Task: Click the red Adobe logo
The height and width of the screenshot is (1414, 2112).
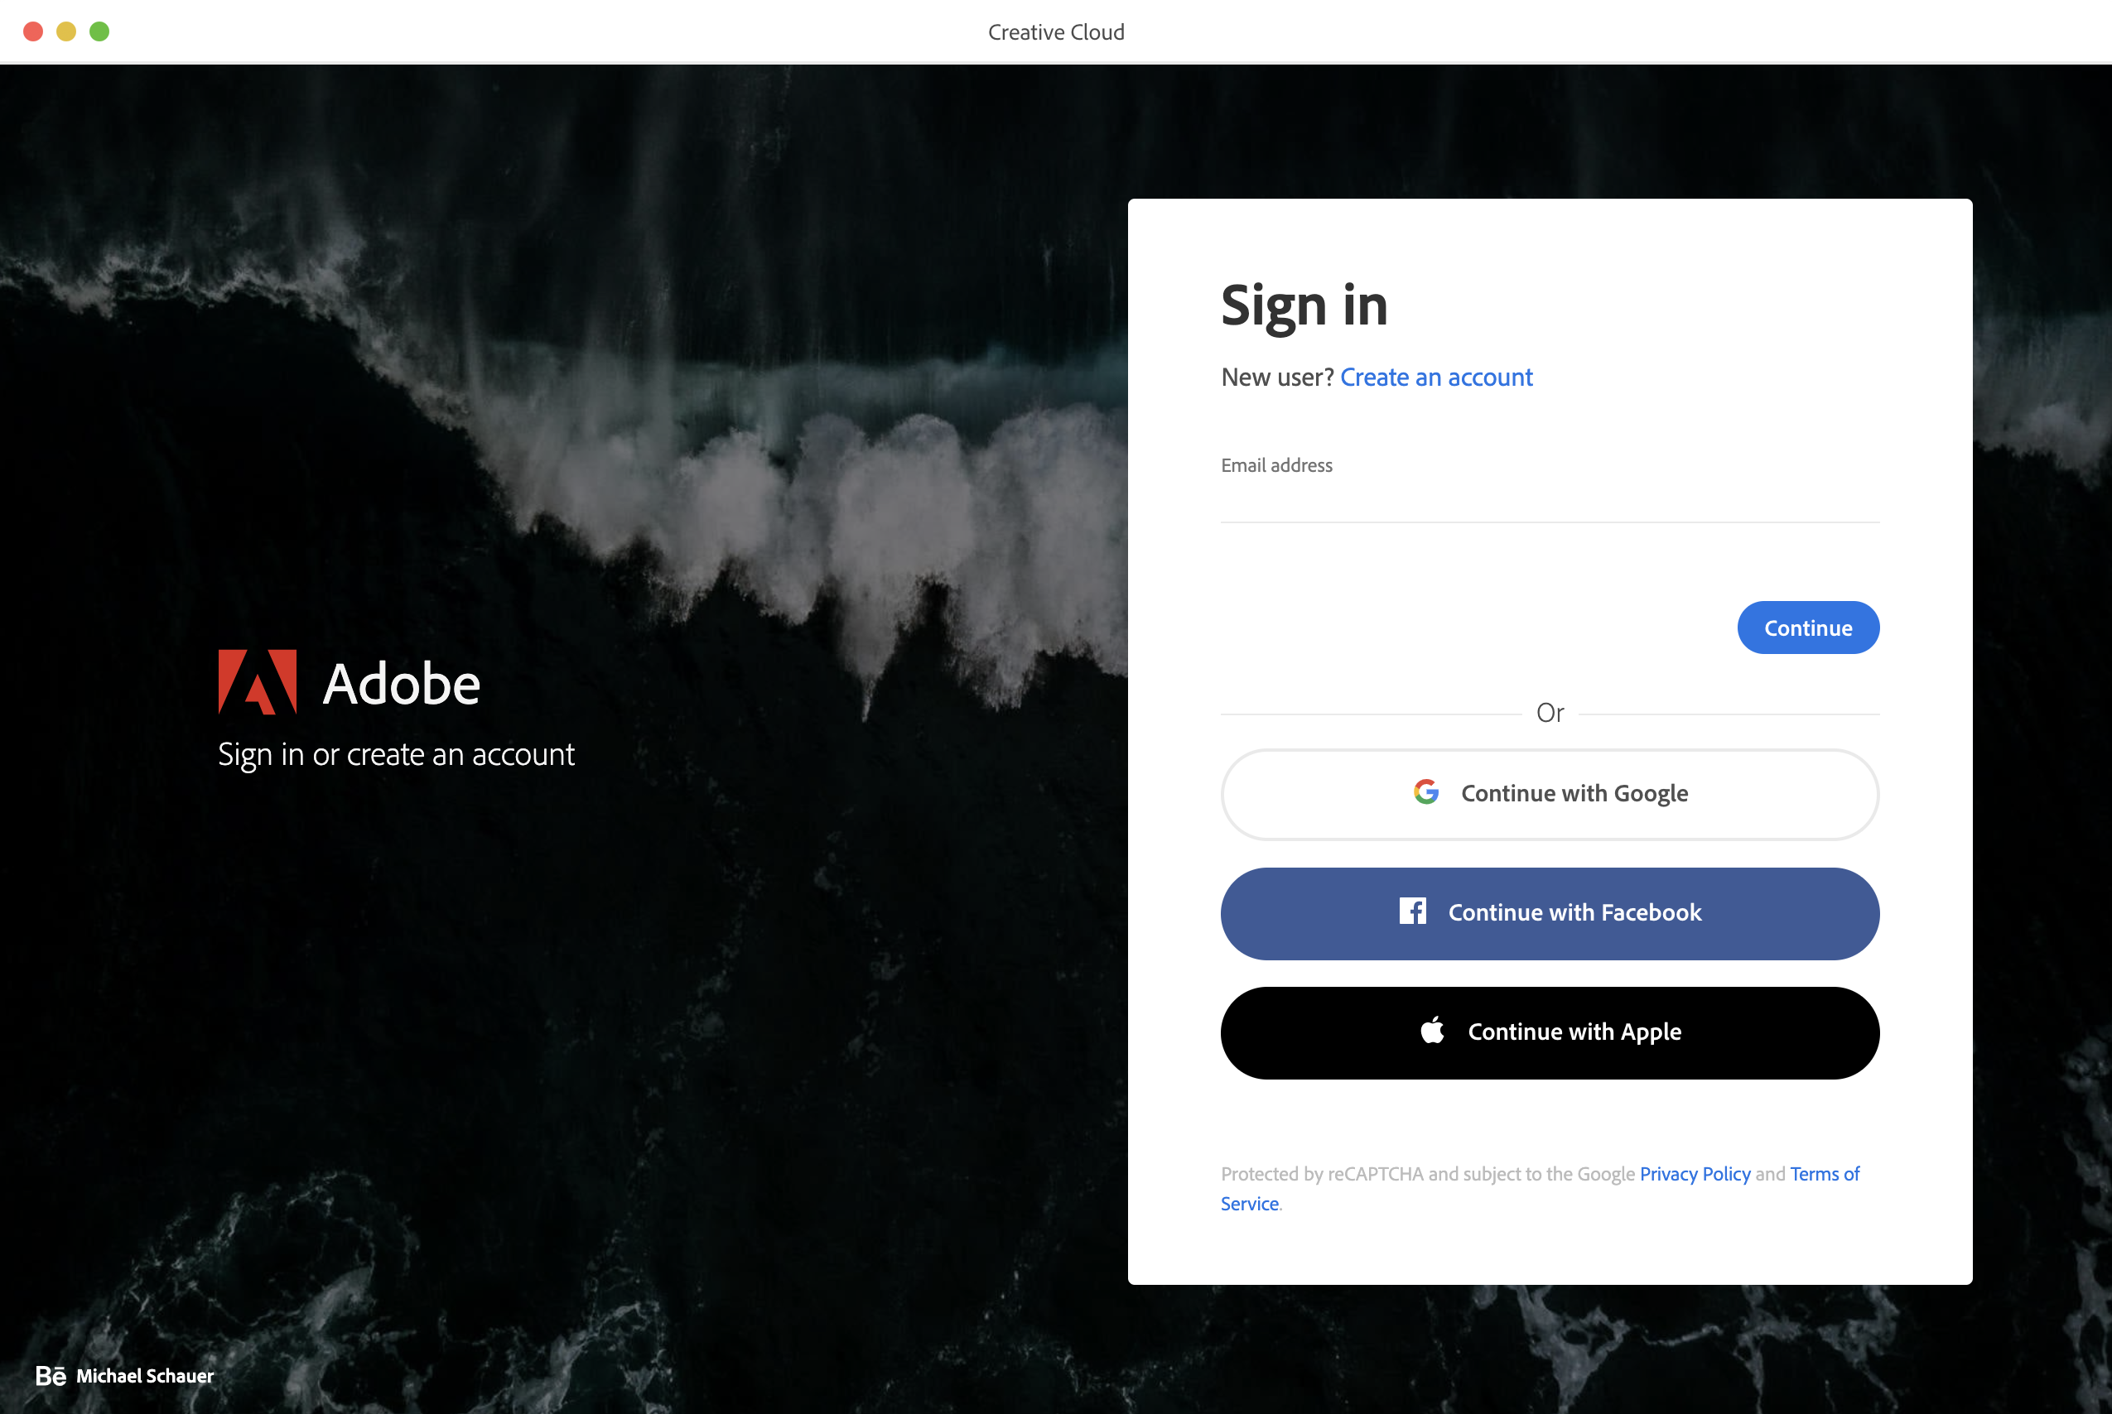Action: tap(257, 682)
